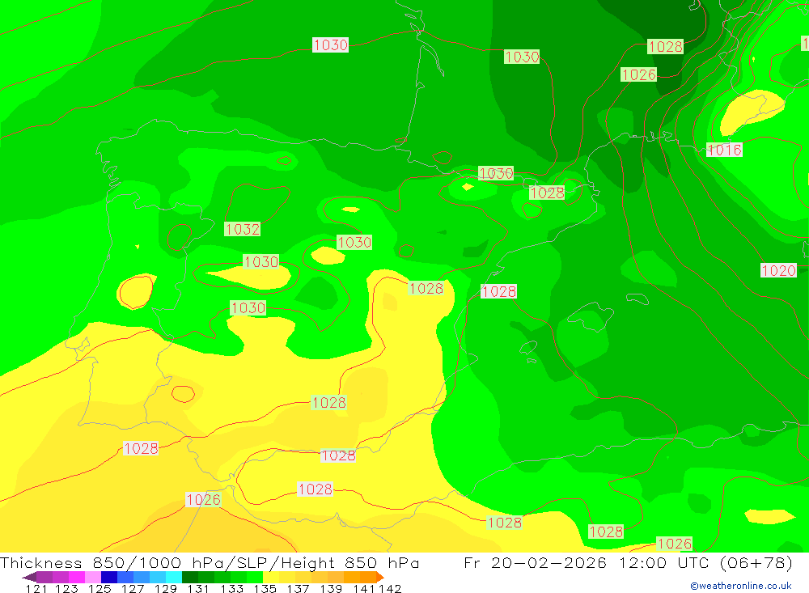Click the '12:00 UTC' time text
This screenshot has width=809, height=593.
666,562
